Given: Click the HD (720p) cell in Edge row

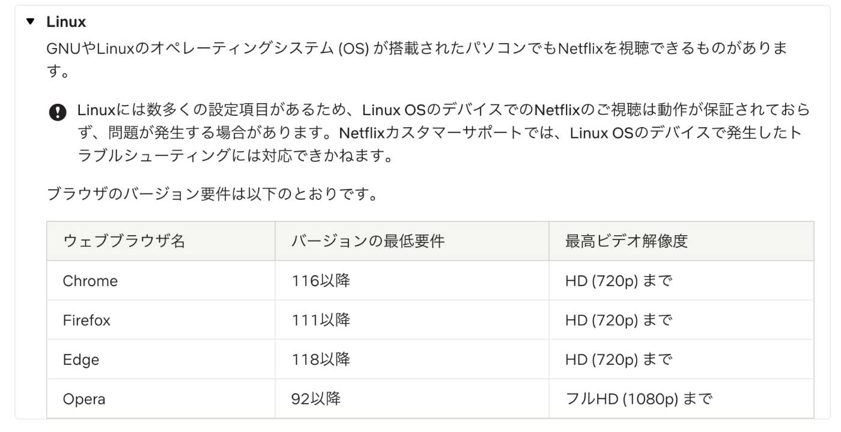Looking at the screenshot, I should coord(618,360).
